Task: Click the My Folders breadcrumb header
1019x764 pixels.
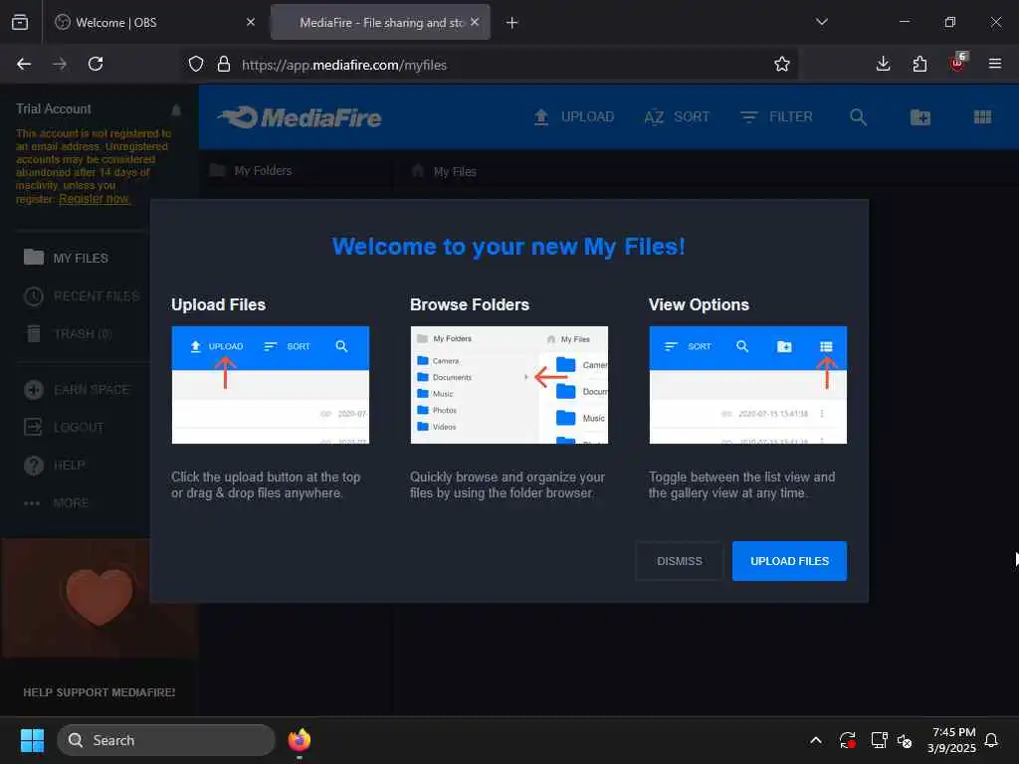Action: [251, 171]
